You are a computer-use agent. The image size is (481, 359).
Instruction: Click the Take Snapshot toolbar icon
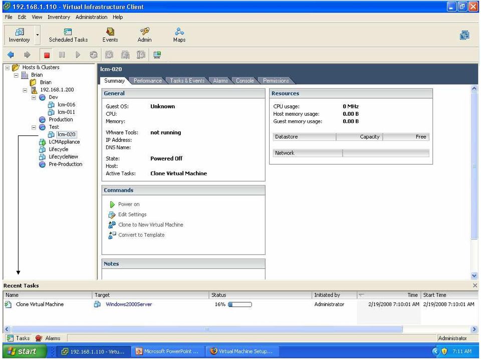[x=110, y=55]
